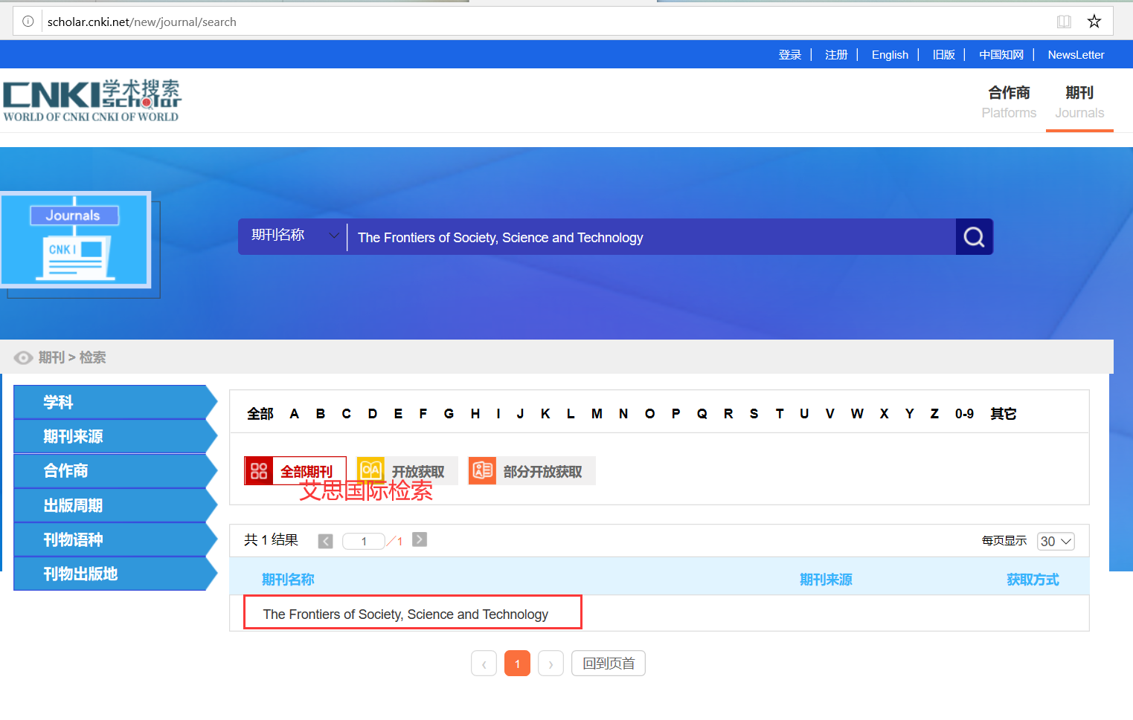Filter journals by letter T
The height and width of the screenshot is (720, 1133).
click(x=780, y=414)
